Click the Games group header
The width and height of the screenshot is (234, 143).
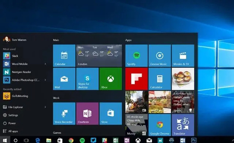coord(57,133)
